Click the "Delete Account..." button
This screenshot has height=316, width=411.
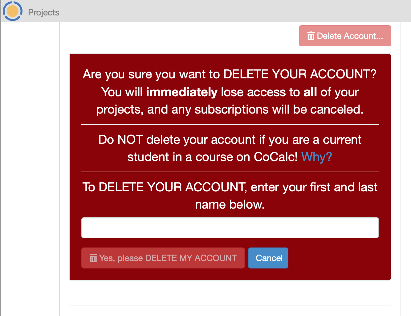click(x=345, y=36)
